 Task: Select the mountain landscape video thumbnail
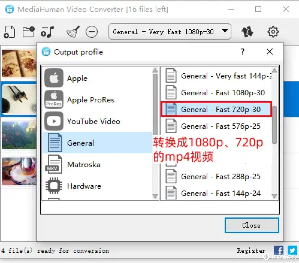point(19,135)
